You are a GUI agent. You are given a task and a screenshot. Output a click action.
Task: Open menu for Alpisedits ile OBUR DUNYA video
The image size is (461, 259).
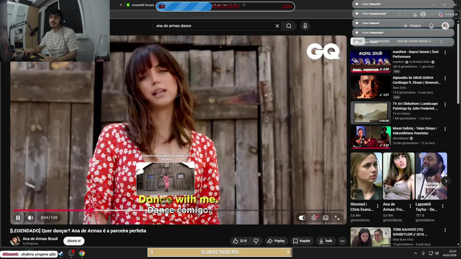445,78
